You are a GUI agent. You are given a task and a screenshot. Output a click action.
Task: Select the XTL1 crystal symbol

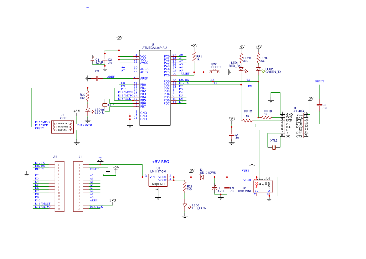click(105, 105)
